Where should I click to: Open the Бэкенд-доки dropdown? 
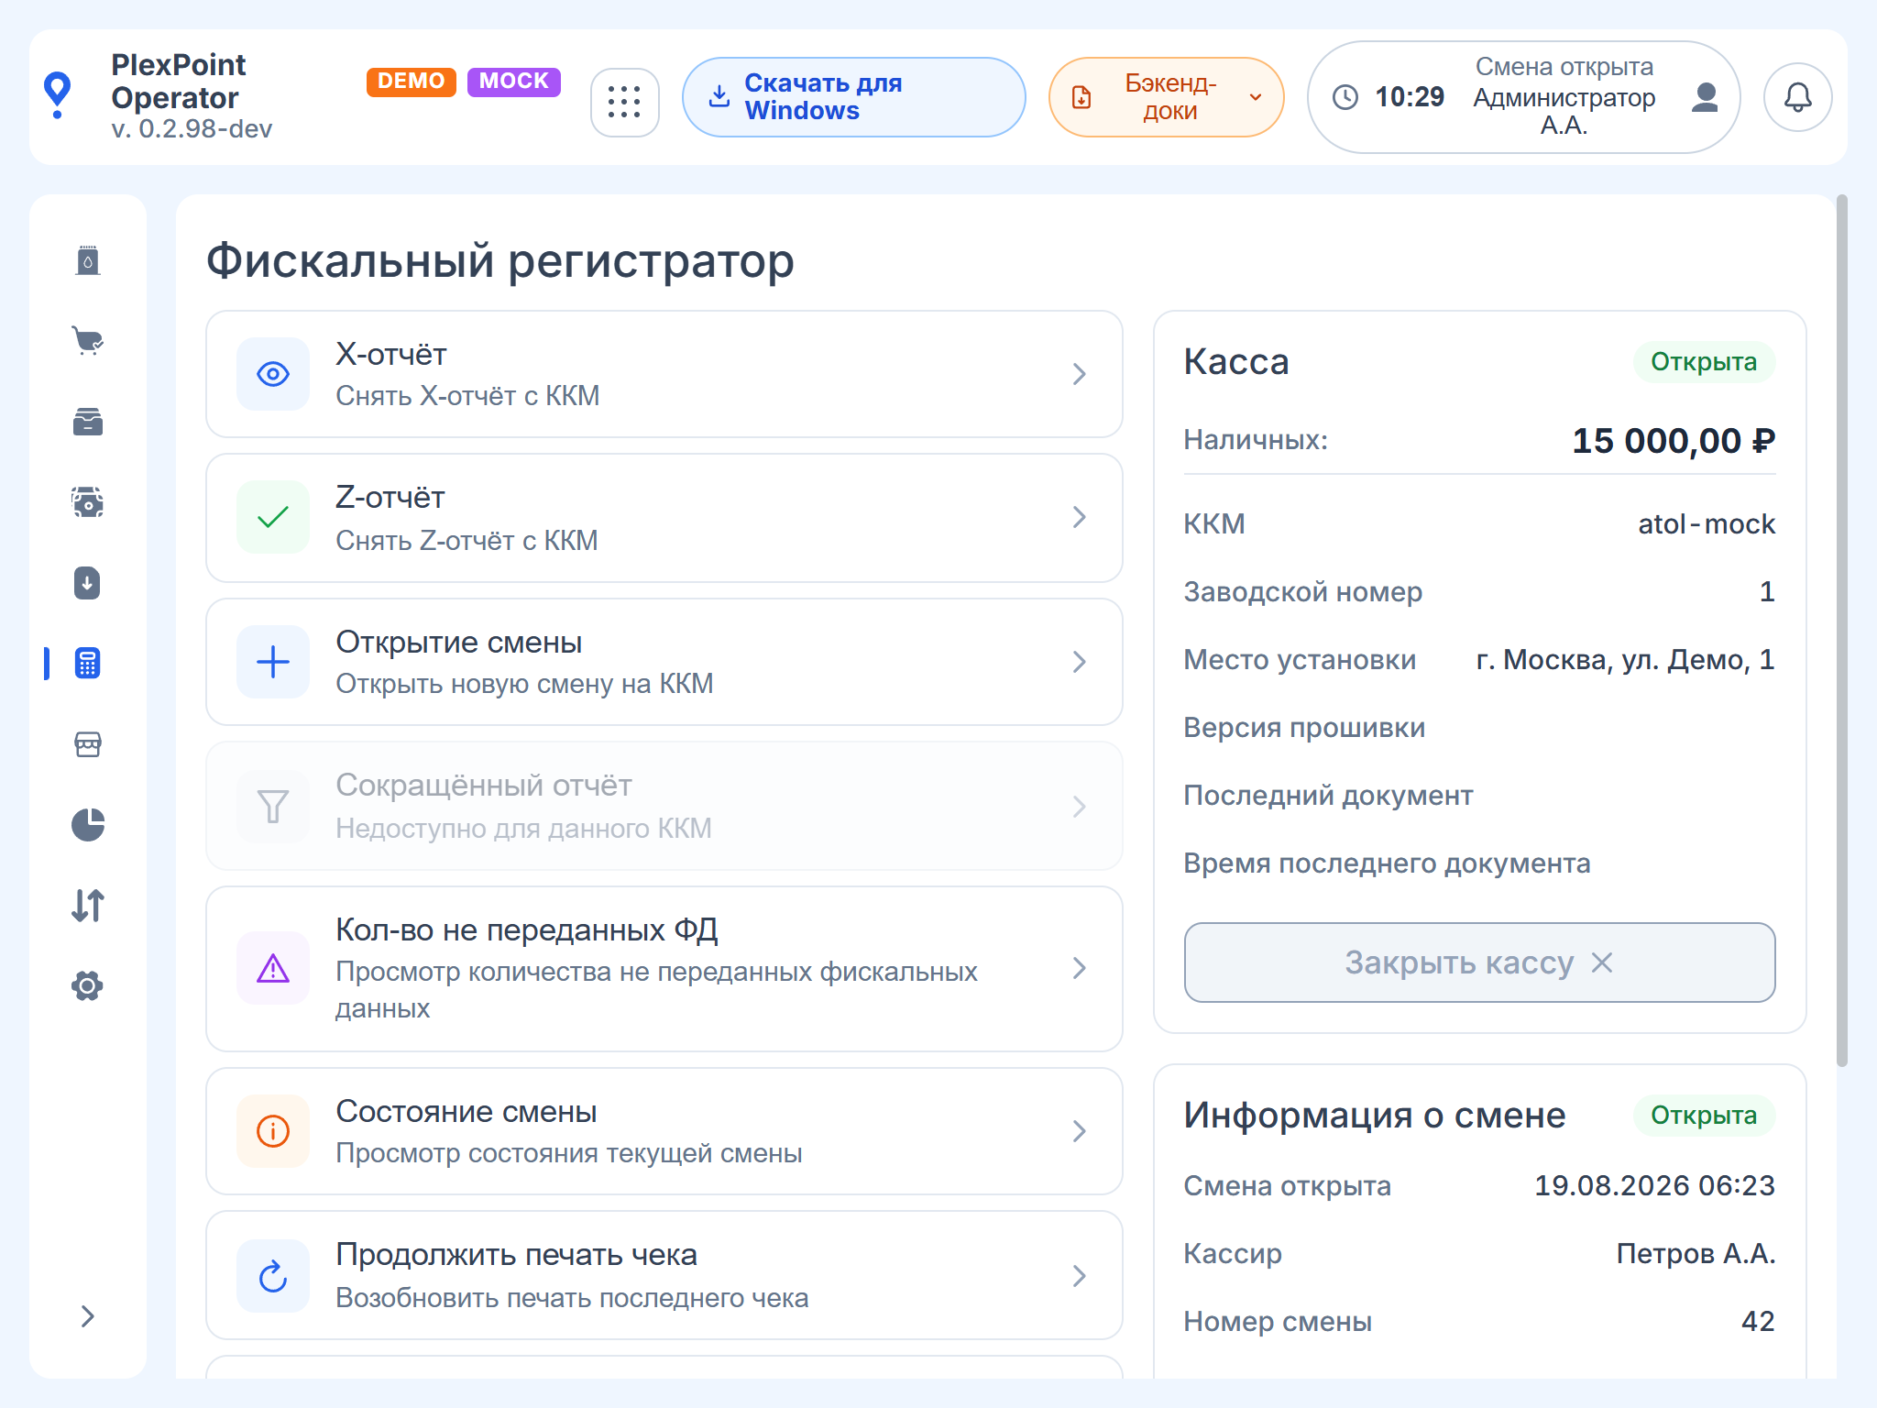coord(1166,97)
